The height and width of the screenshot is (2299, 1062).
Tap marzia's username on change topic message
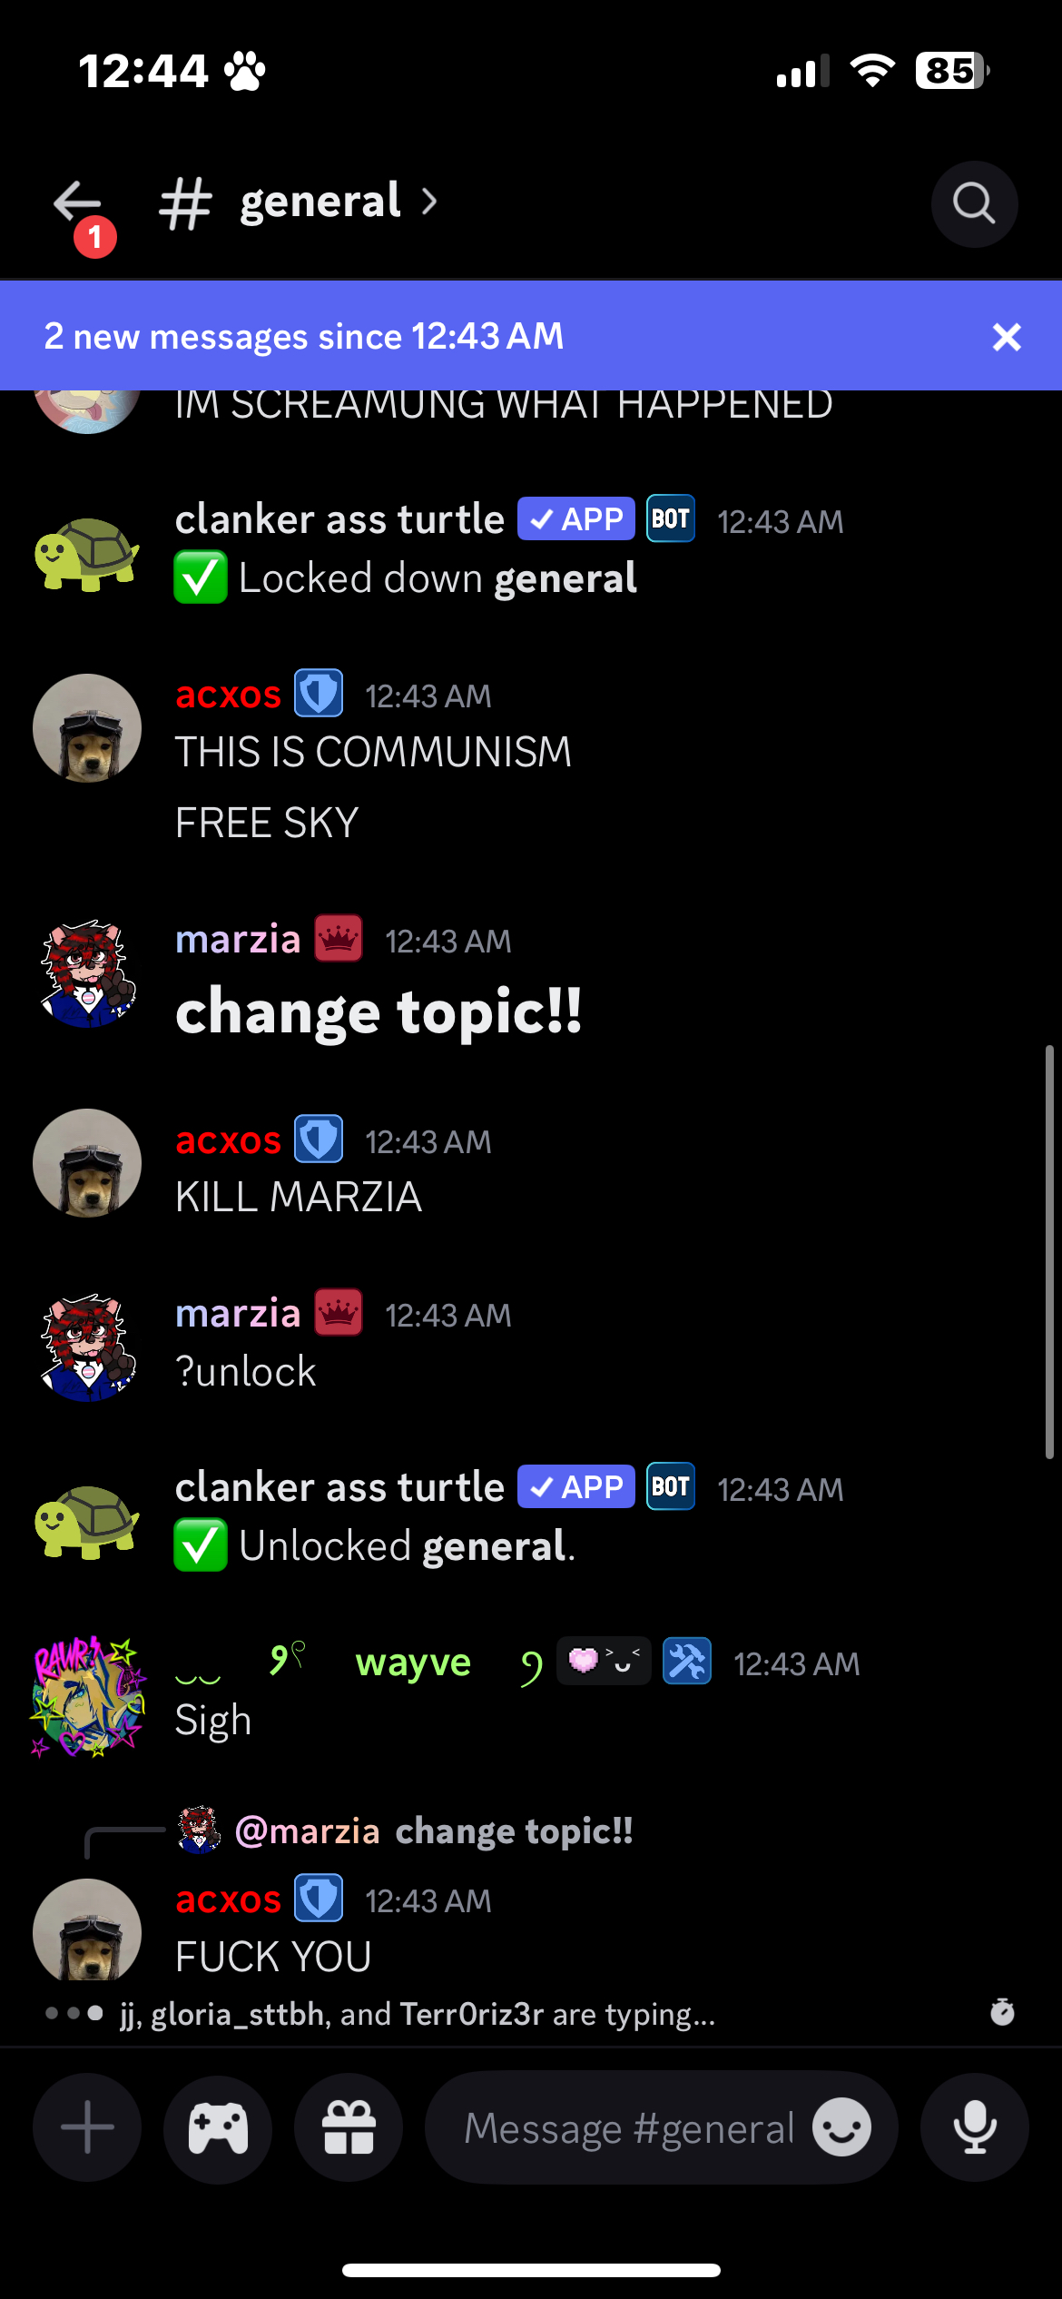[x=238, y=939]
